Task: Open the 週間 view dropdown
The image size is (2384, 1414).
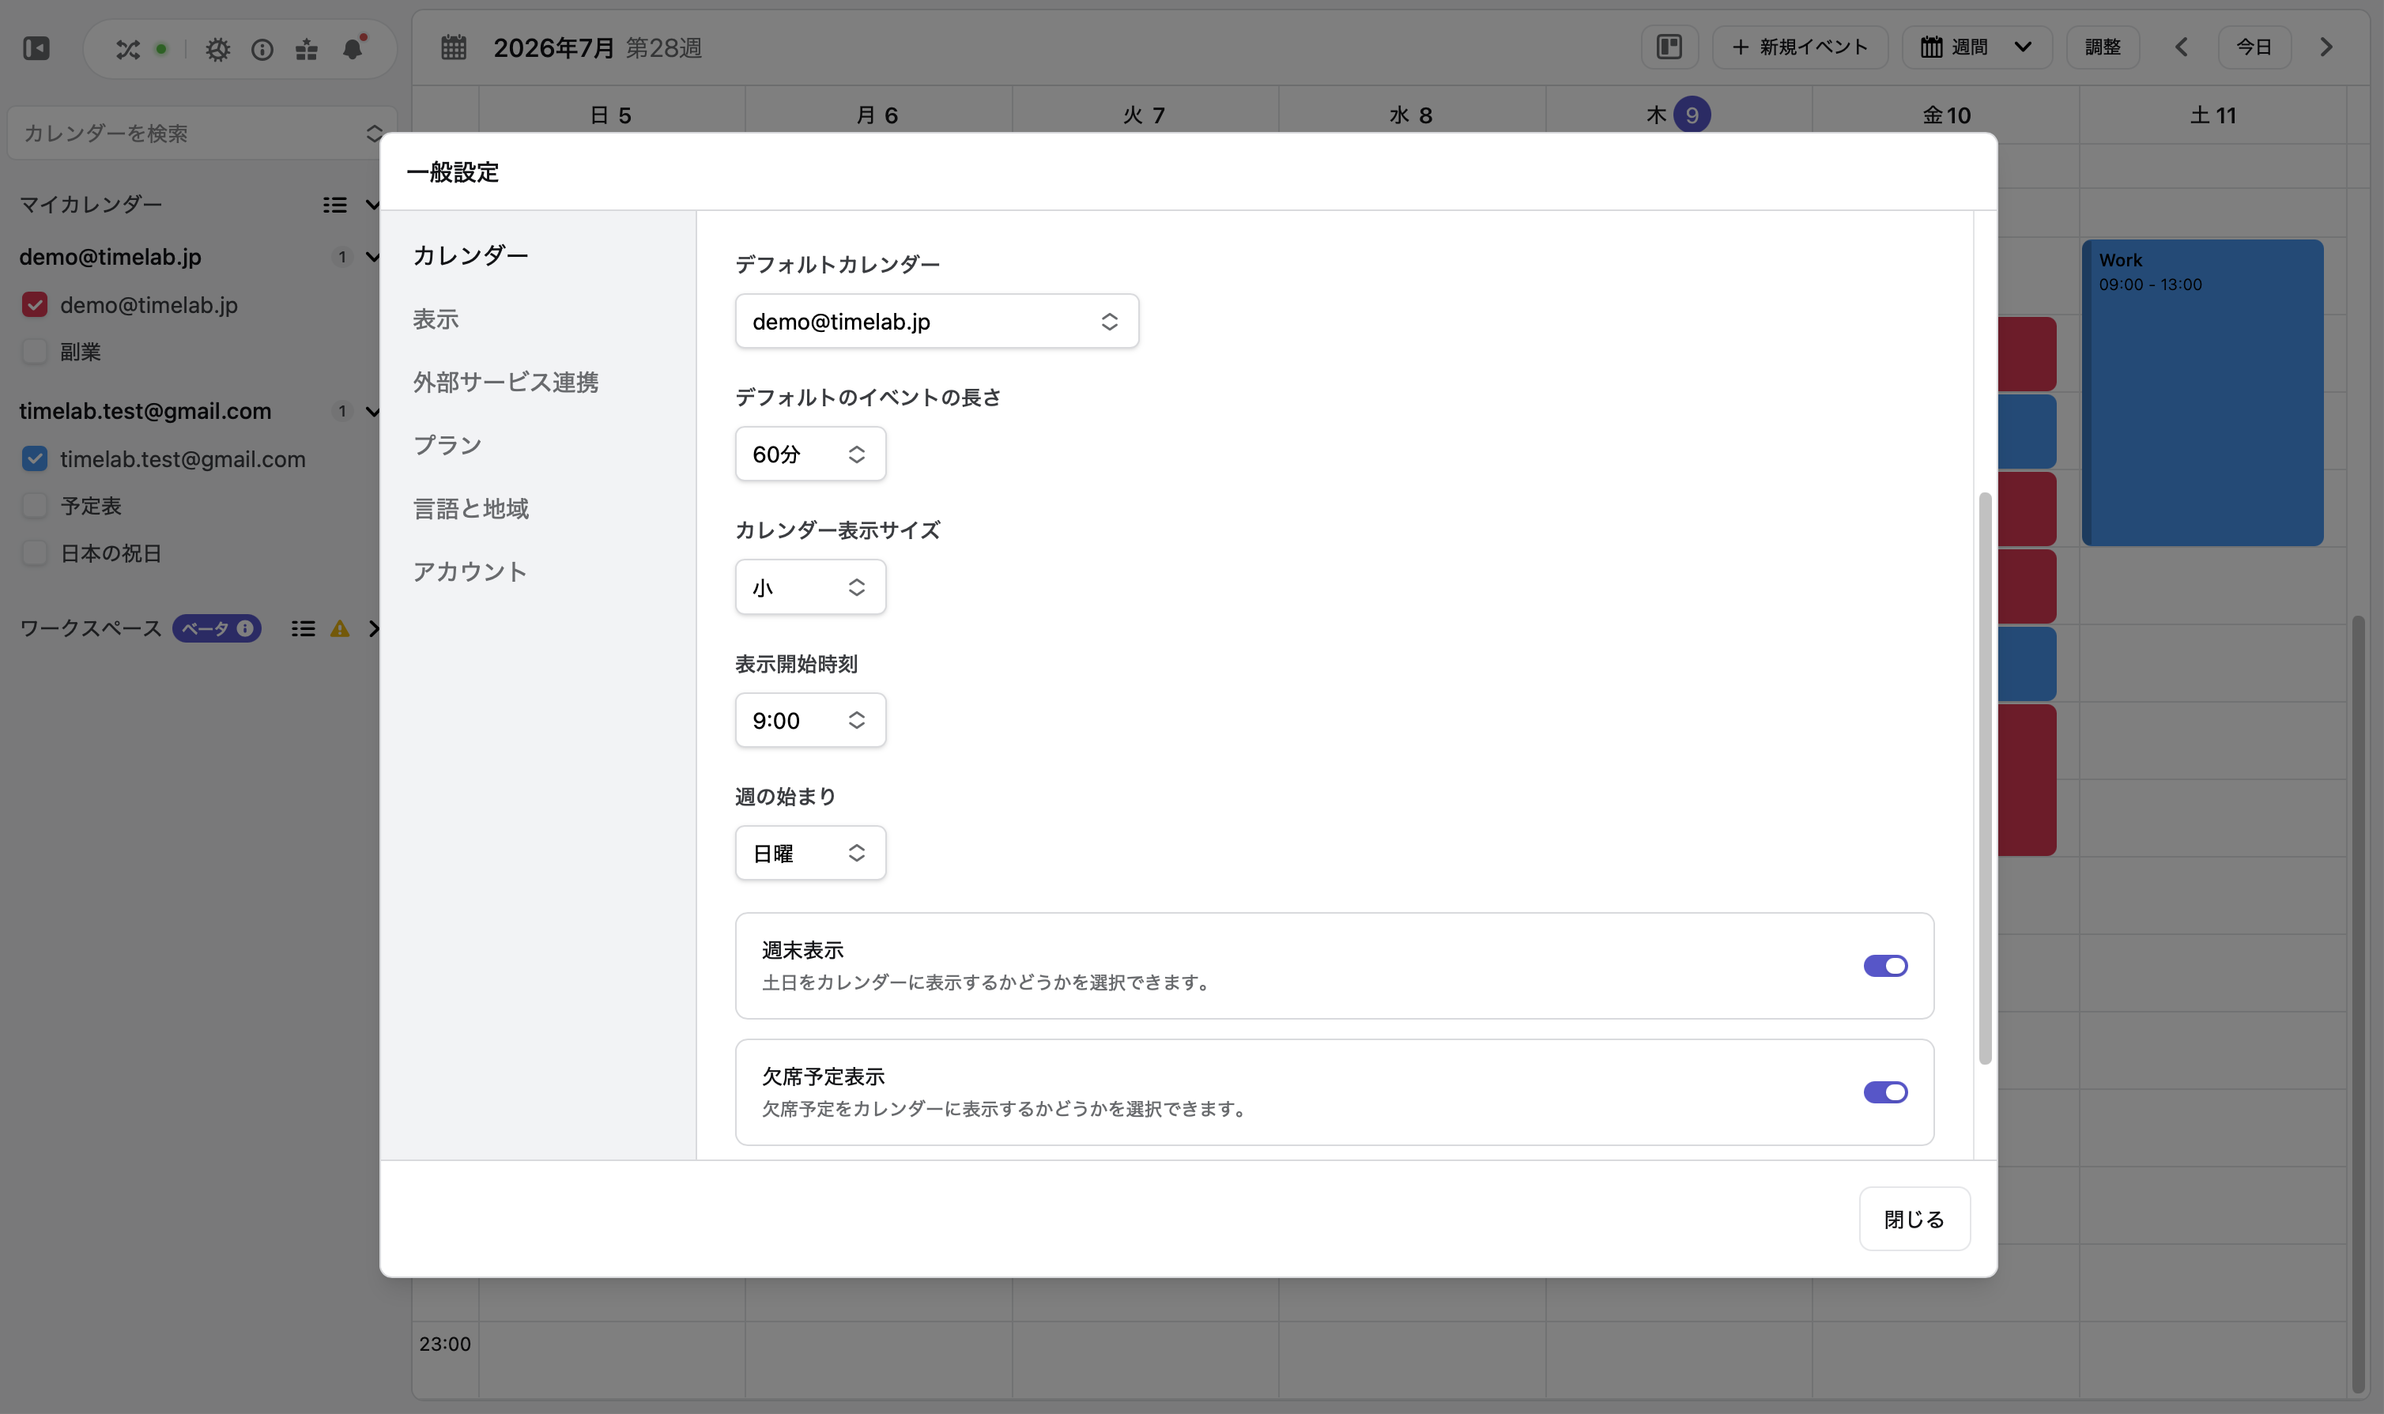Action: [x=1976, y=47]
